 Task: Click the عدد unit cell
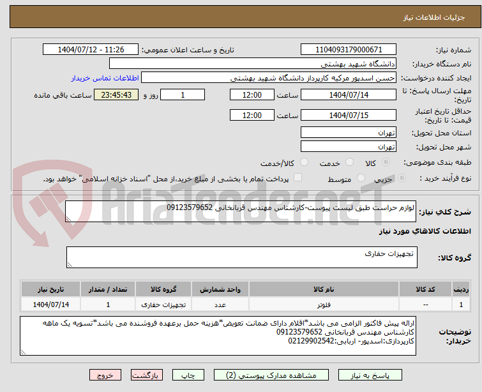[x=220, y=305]
